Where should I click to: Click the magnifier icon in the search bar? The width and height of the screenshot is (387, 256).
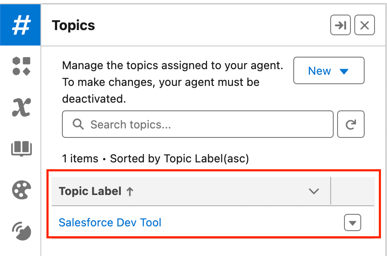click(x=77, y=124)
